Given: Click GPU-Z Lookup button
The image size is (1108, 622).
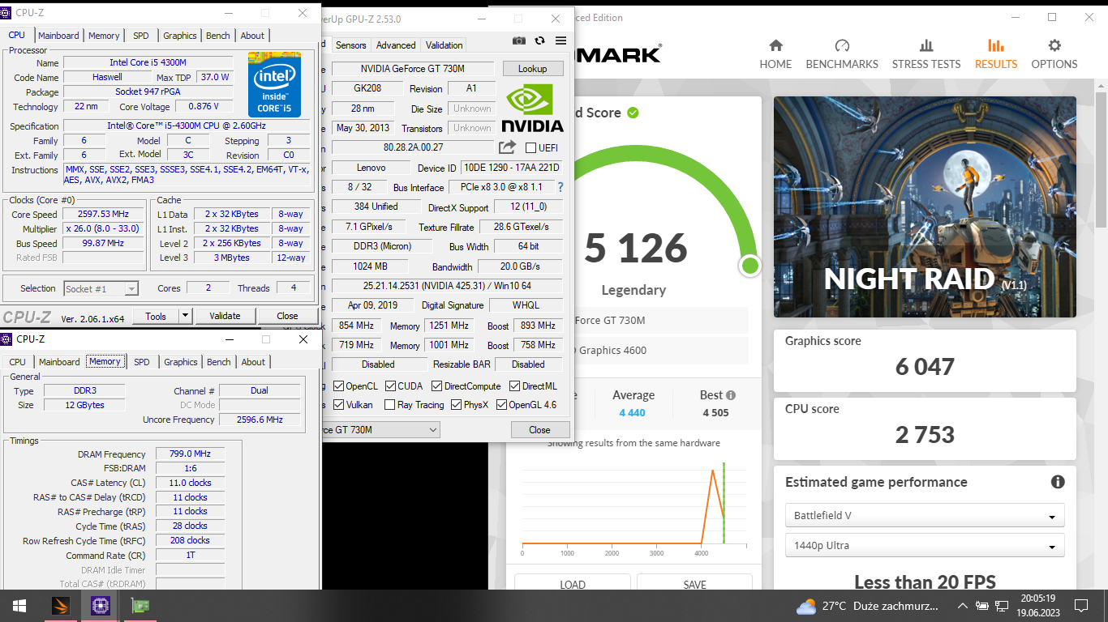Looking at the screenshot, I should coord(533,69).
